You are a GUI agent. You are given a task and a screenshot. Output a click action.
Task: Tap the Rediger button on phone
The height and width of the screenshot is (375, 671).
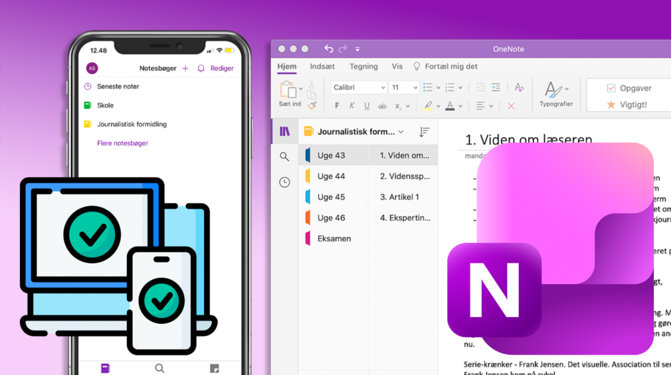pyautogui.click(x=222, y=68)
